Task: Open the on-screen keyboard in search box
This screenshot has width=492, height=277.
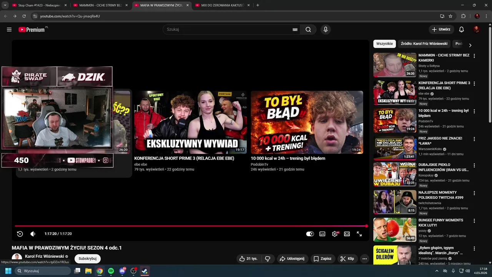Action: [x=295, y=30]
